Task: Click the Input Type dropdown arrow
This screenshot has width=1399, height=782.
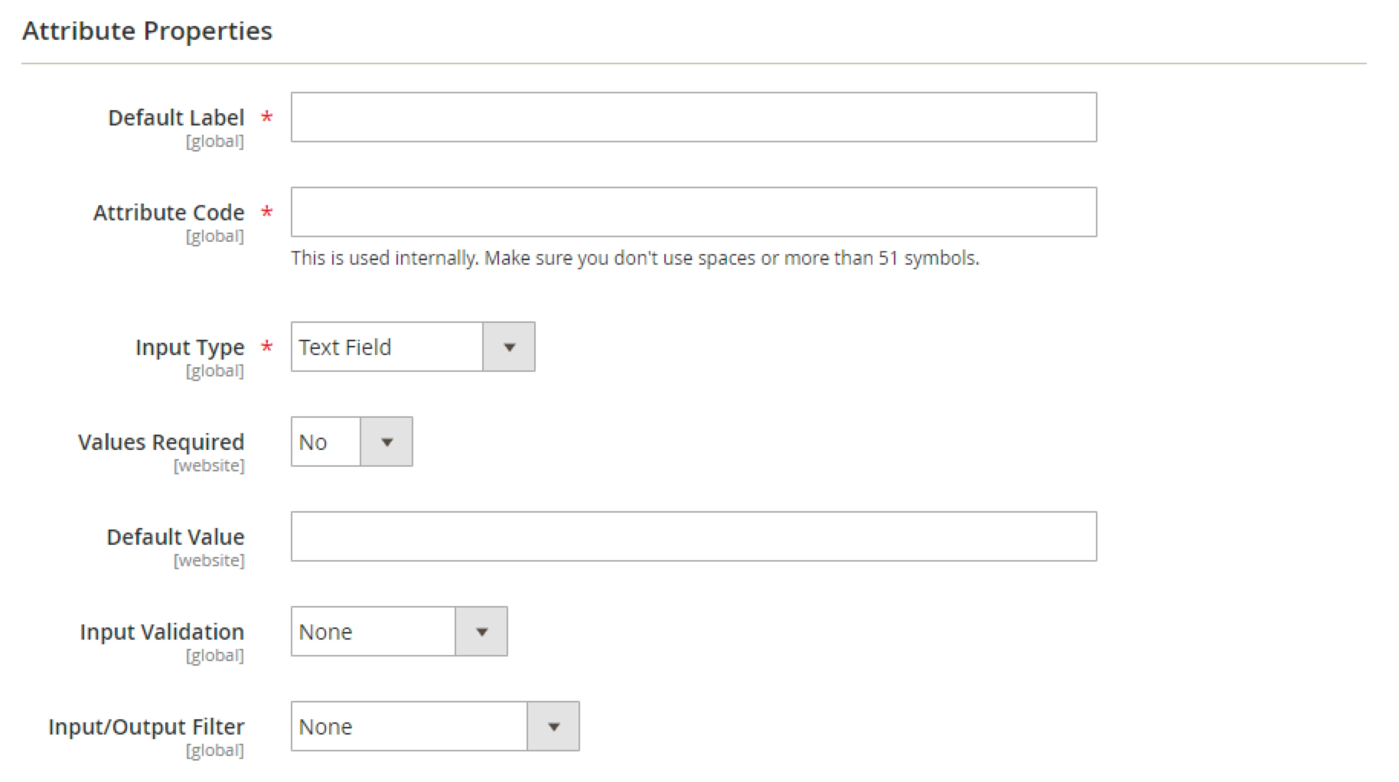Action: (x=509, y=347)
